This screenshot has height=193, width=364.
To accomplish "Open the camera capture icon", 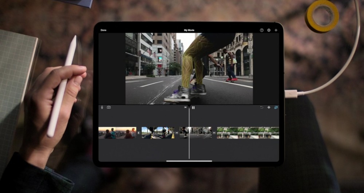I will coord(108,107).
